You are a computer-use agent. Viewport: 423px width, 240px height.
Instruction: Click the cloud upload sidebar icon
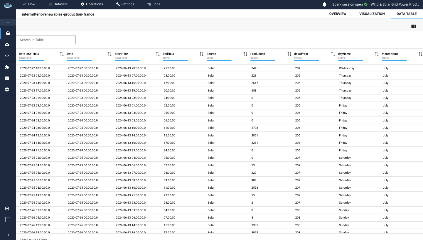tap(7, 45)
